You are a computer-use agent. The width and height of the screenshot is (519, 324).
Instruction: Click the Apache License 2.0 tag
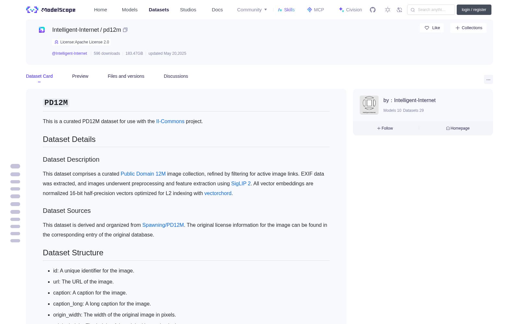[81, 42]
